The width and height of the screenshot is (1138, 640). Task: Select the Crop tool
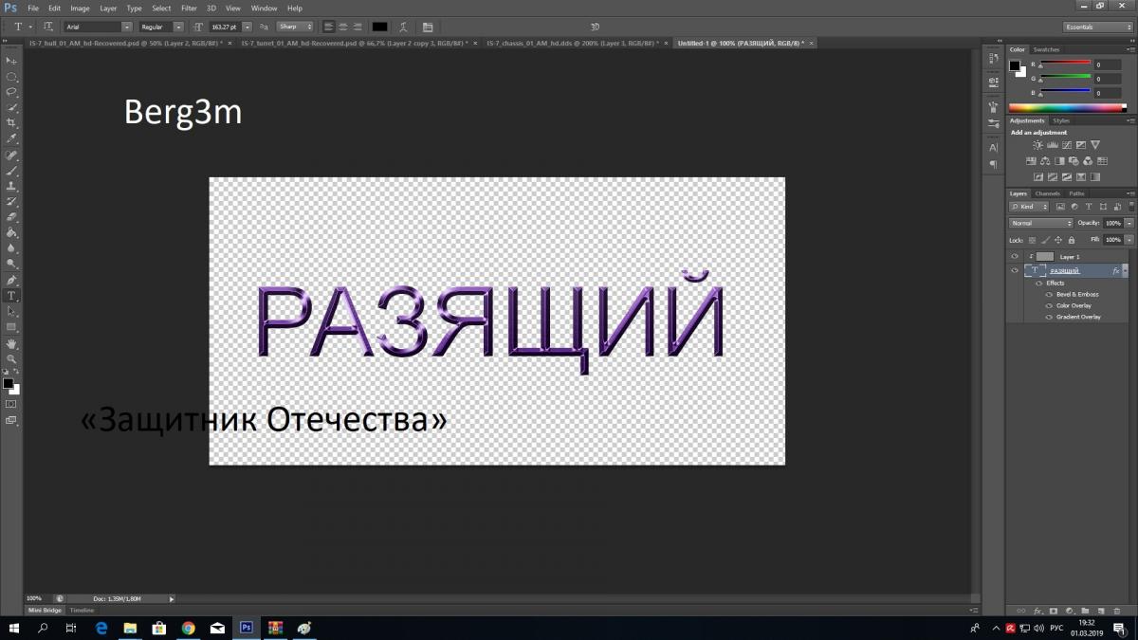click(x=11, y=123)
